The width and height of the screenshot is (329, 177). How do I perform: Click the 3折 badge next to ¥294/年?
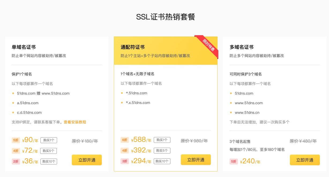(x=125, y=161)
